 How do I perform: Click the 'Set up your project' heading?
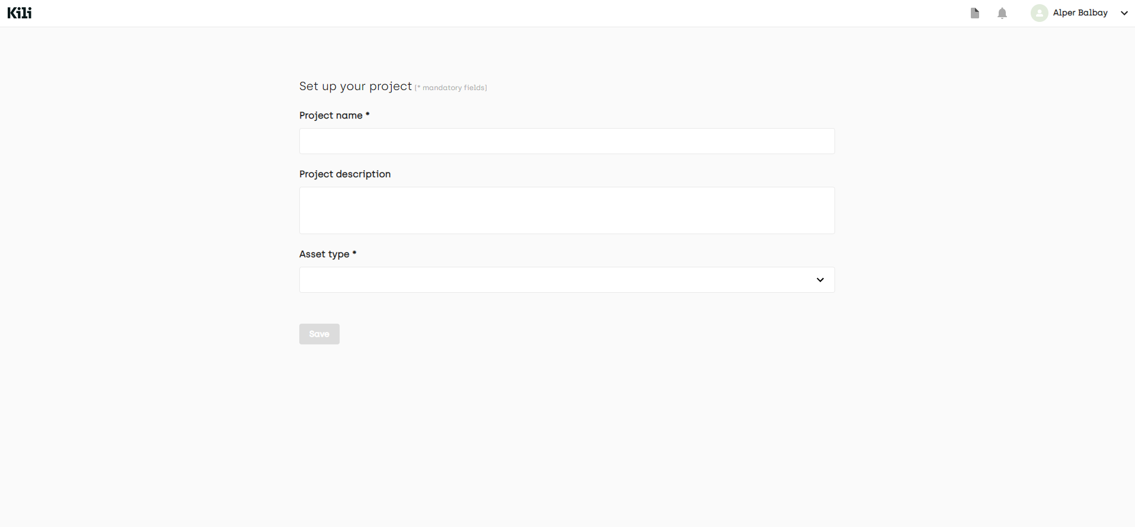(355, 87)
